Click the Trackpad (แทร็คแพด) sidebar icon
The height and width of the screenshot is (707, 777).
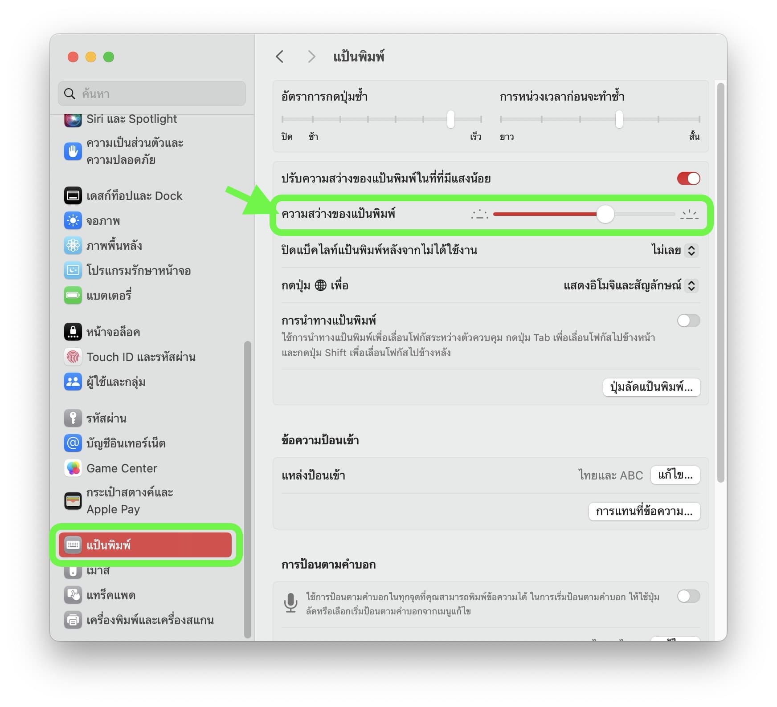click(x=73, y=595)
